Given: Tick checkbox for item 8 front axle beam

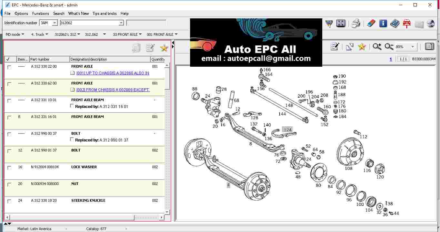Looking at the screenshot, I should coord(9,118).
